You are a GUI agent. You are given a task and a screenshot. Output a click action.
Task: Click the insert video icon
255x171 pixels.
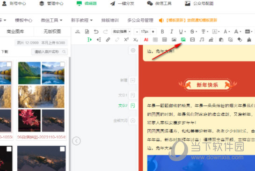coord(192,39)
